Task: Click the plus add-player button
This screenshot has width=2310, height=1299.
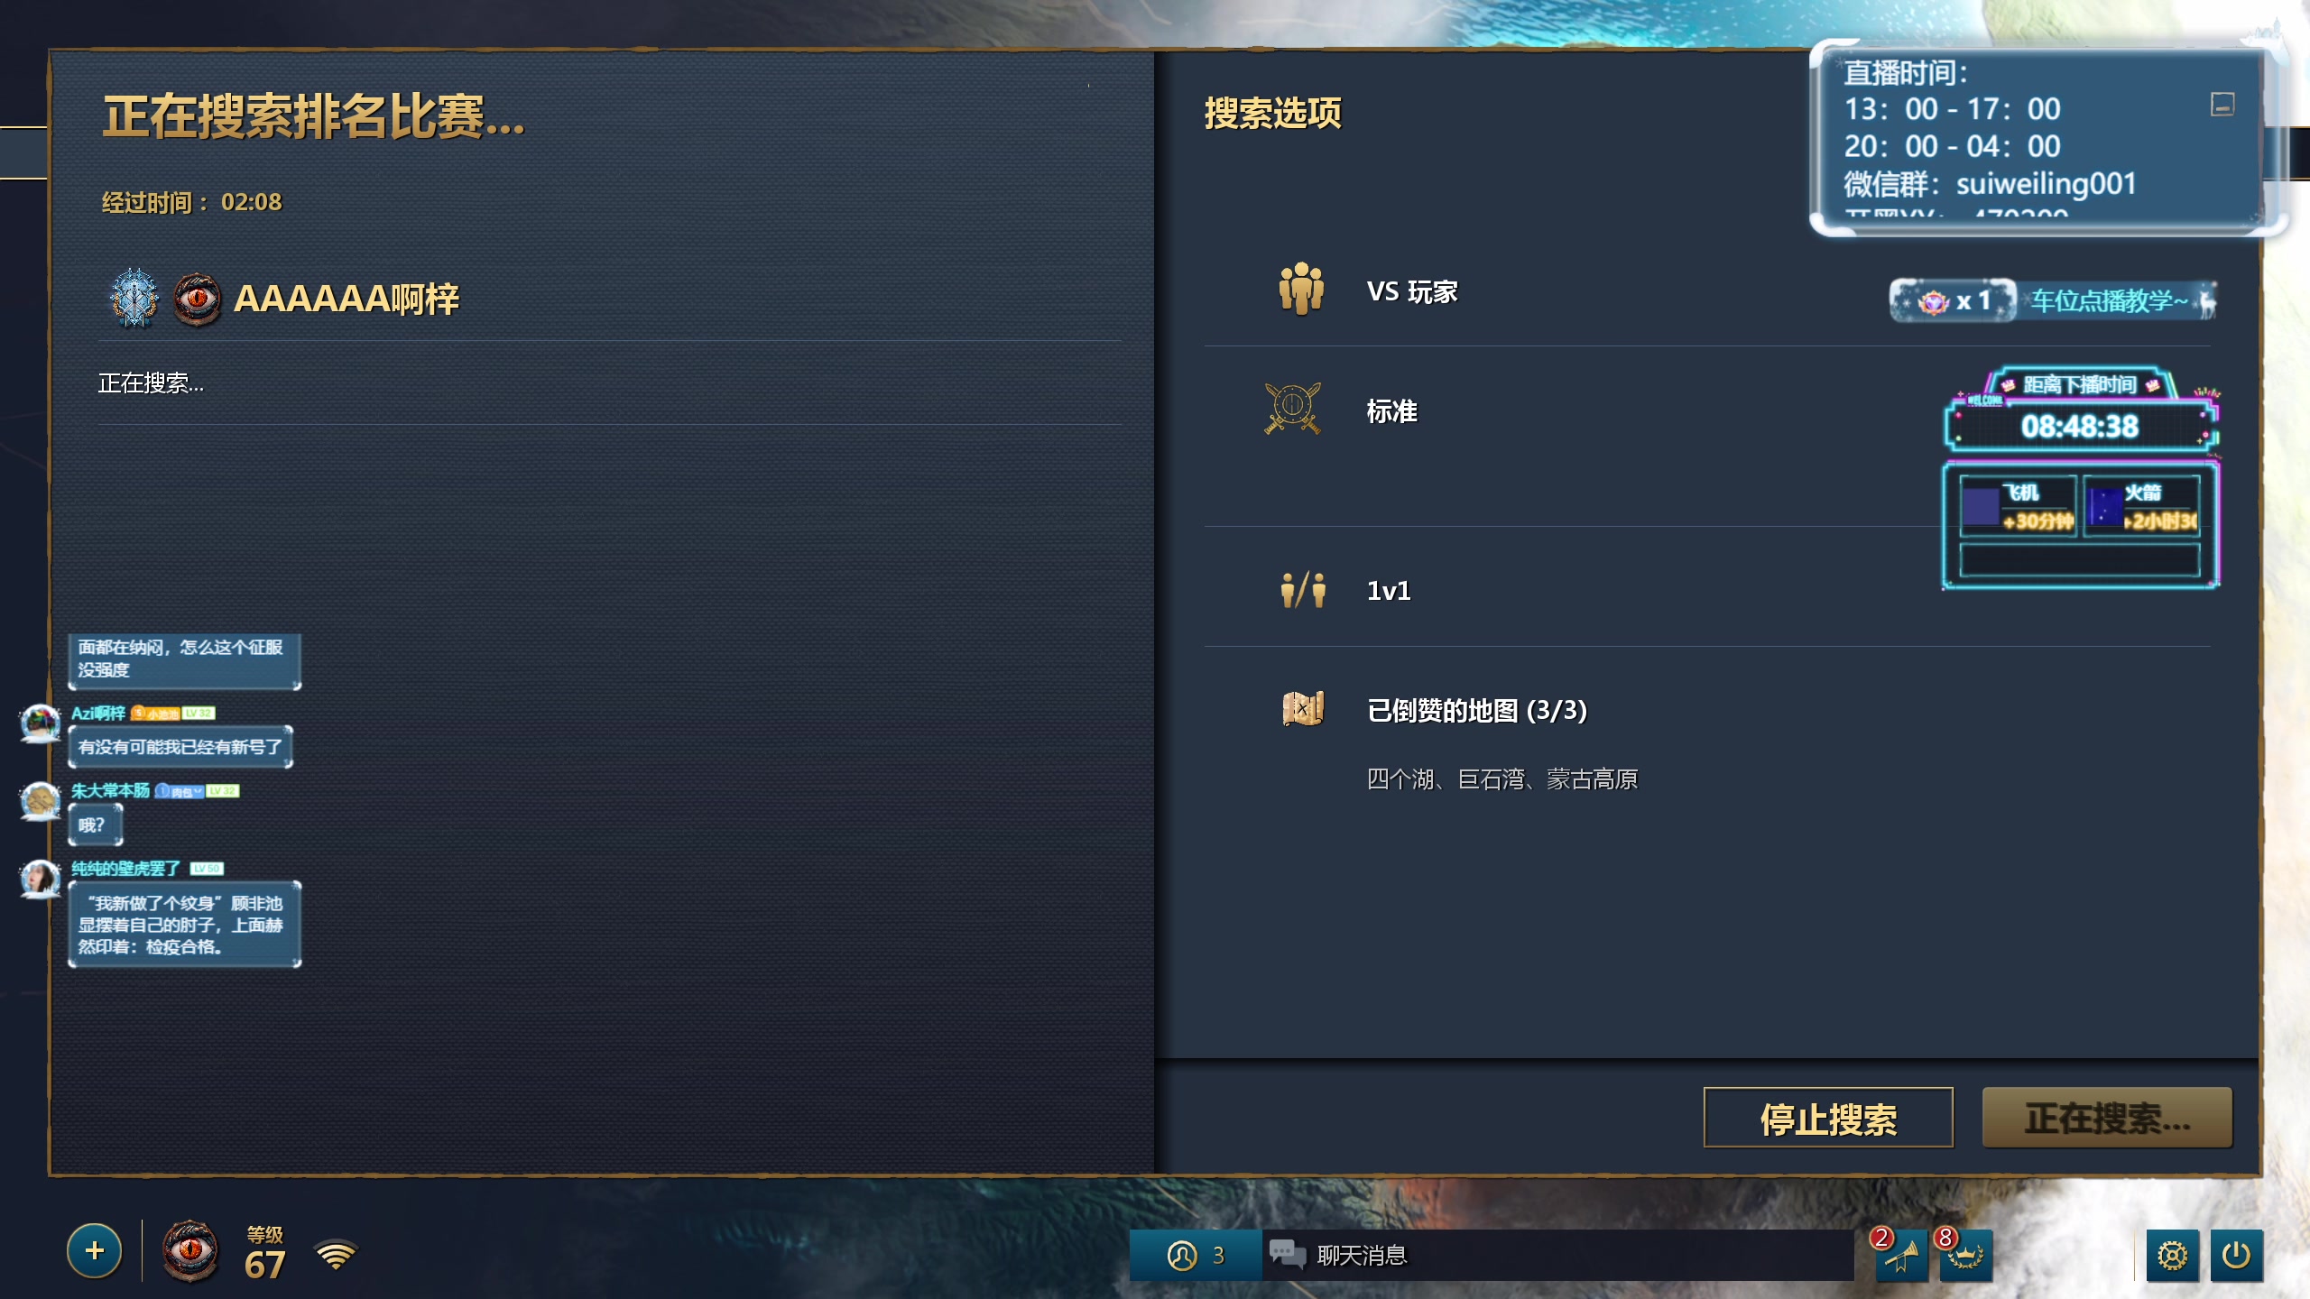Action: [x=94, y=1251]
